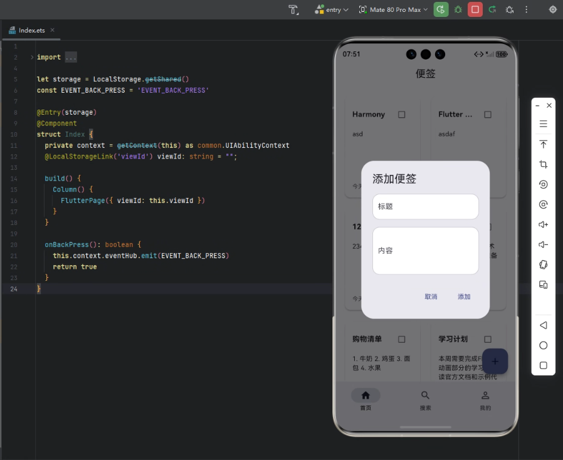Open emulator multi-device icon
The image size is (563, 460).
(544, 285)
